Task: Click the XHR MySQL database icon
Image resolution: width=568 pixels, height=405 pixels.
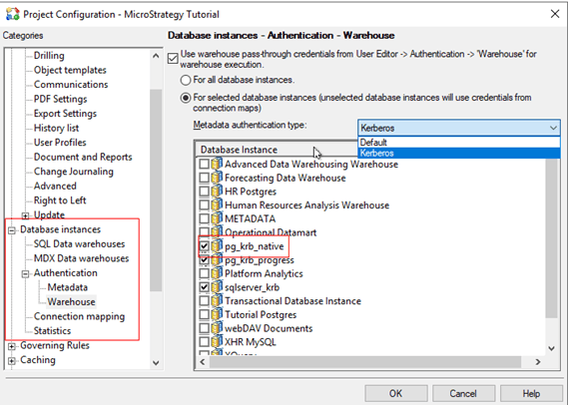Action: [x=217, y=342]
